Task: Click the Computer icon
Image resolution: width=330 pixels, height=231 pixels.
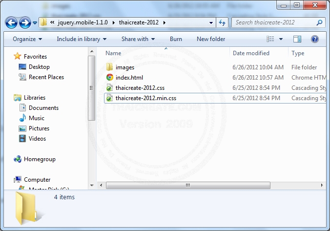Action: (x=18, y=179)
